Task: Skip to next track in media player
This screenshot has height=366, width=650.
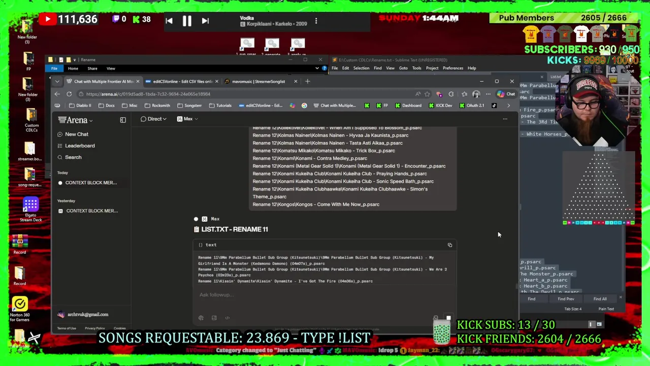Action: (205, 21)
